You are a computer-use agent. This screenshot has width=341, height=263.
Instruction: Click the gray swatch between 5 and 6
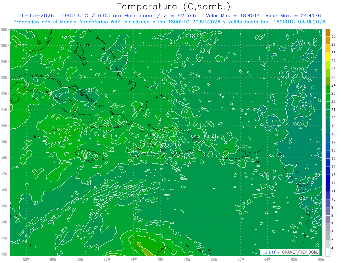328,236
